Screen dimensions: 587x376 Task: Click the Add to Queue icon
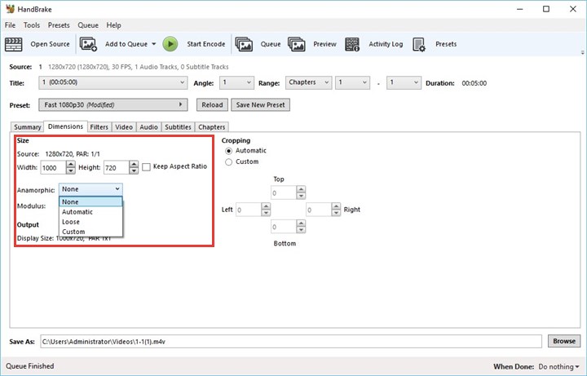coord(88,44)
